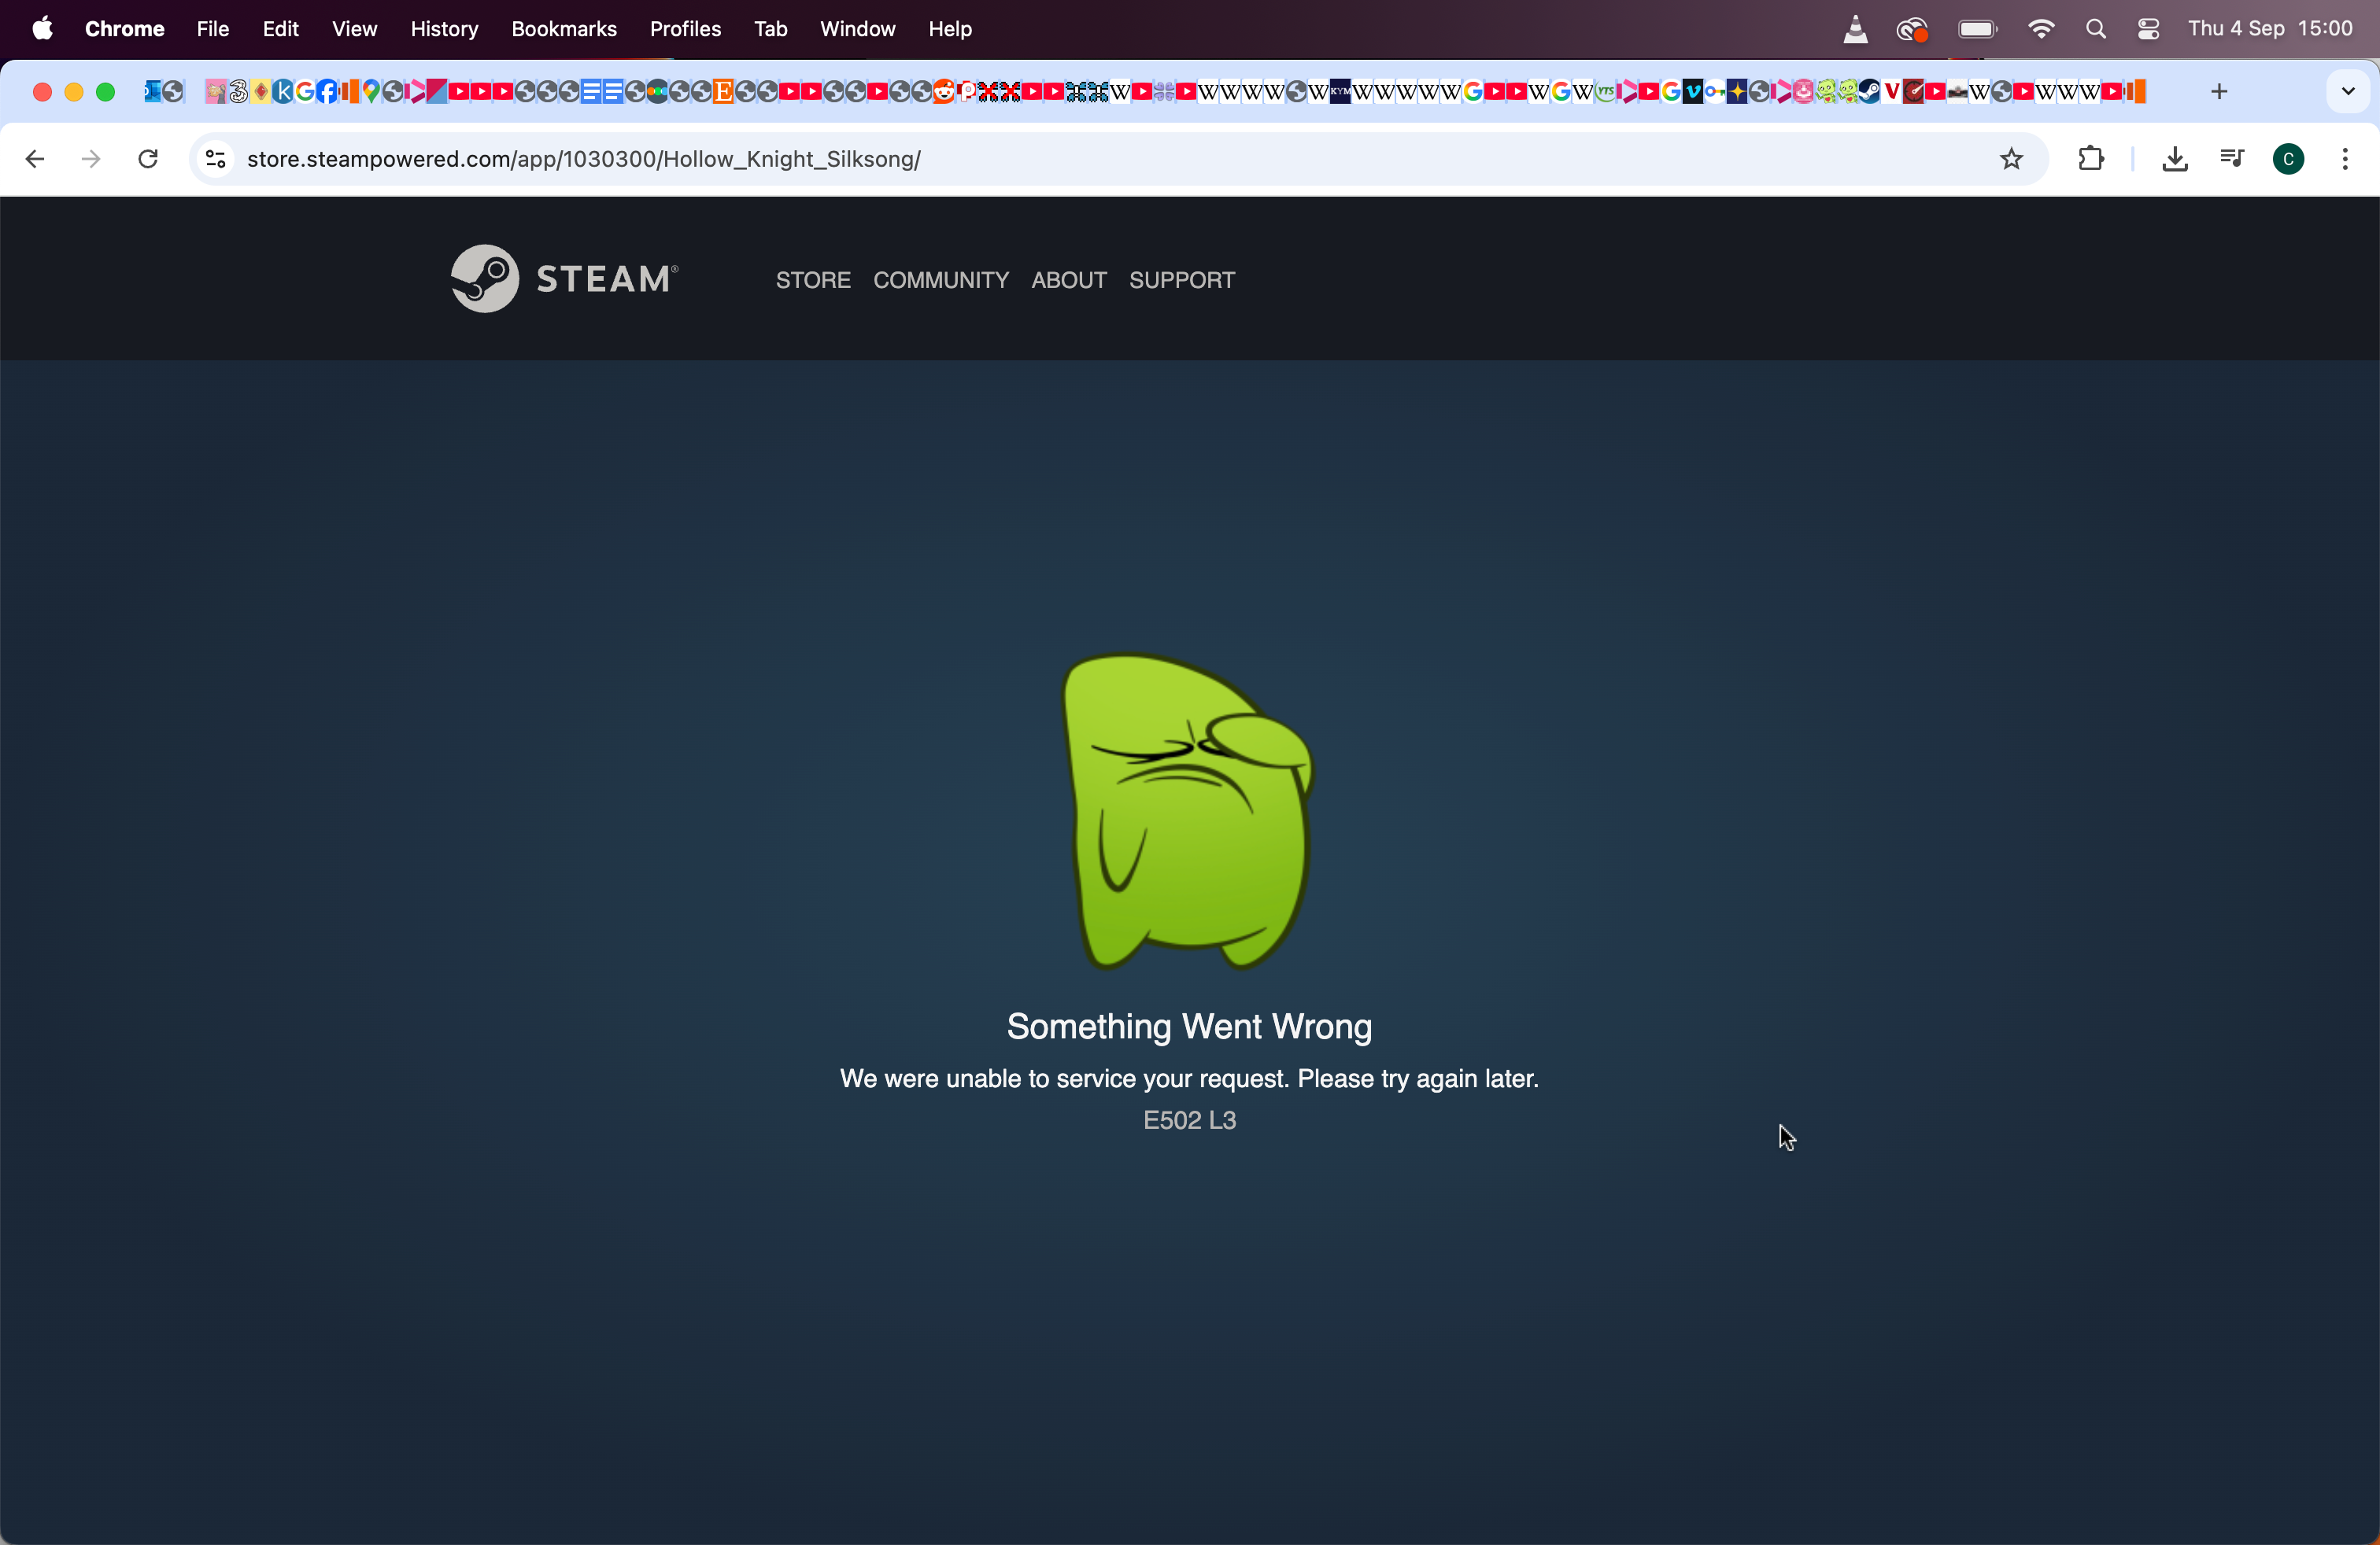Switch to the yellow sparkle star tab

tap(1737, 92)
